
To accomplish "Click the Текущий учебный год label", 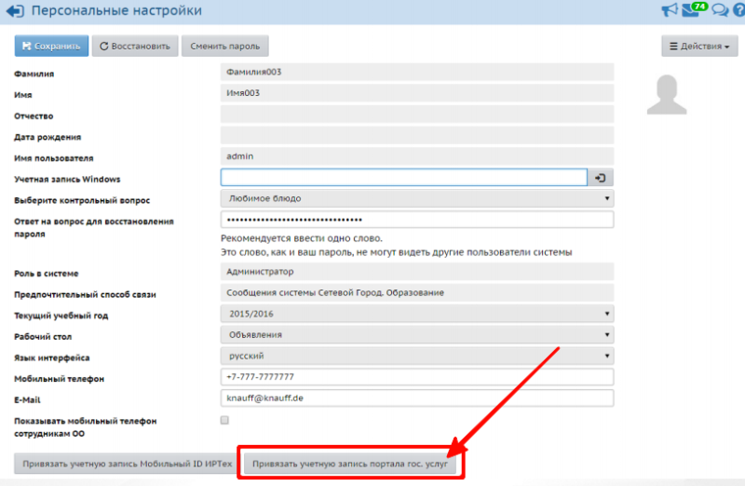I will 61,316.
